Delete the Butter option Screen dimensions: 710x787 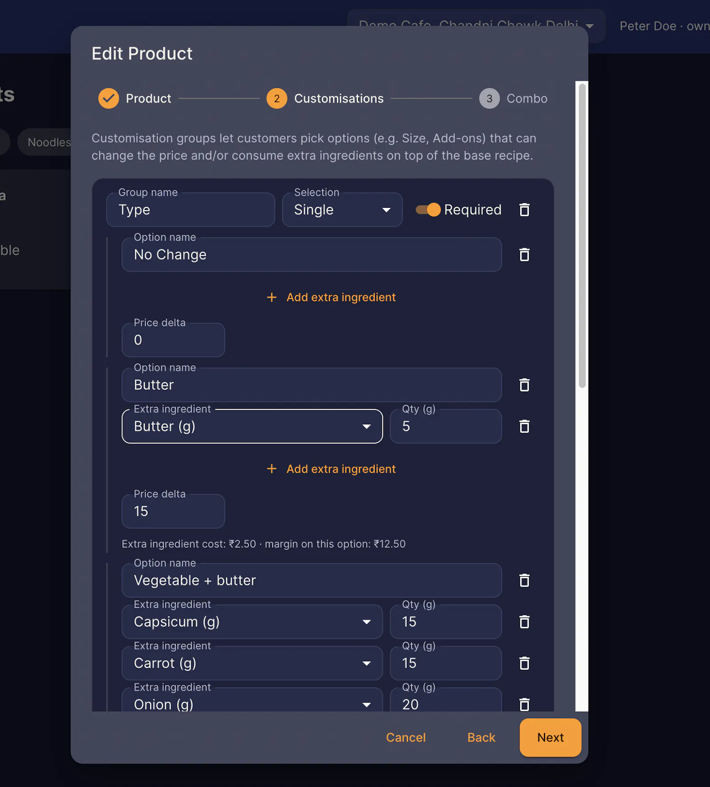coord(524,385)
